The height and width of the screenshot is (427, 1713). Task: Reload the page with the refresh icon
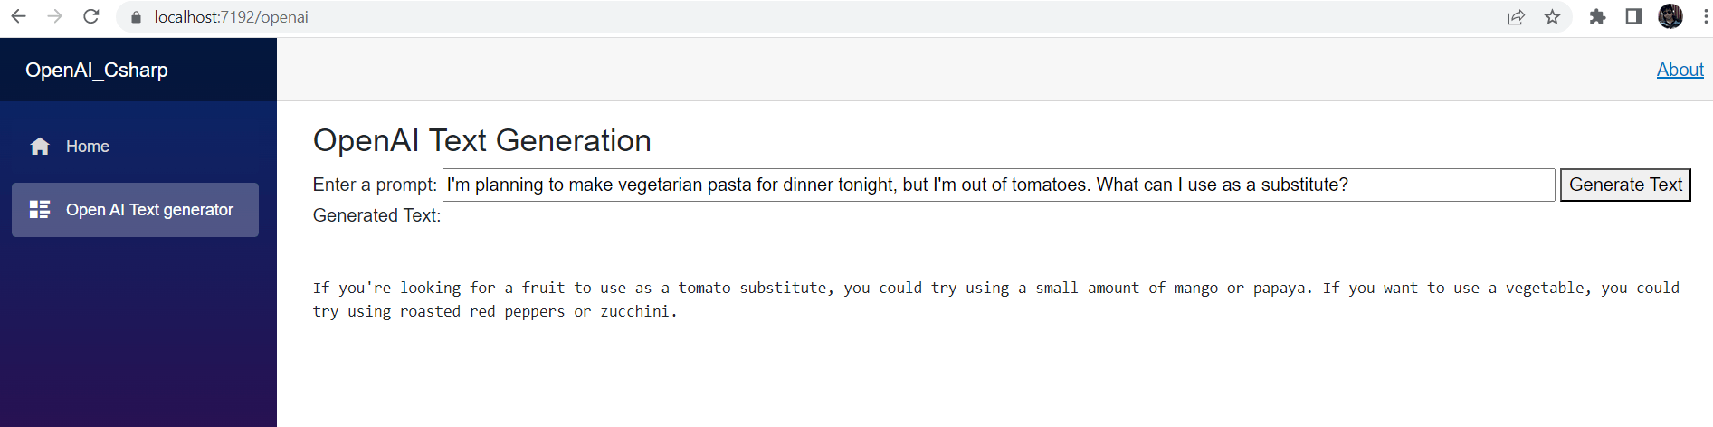[x=90, y=16]
